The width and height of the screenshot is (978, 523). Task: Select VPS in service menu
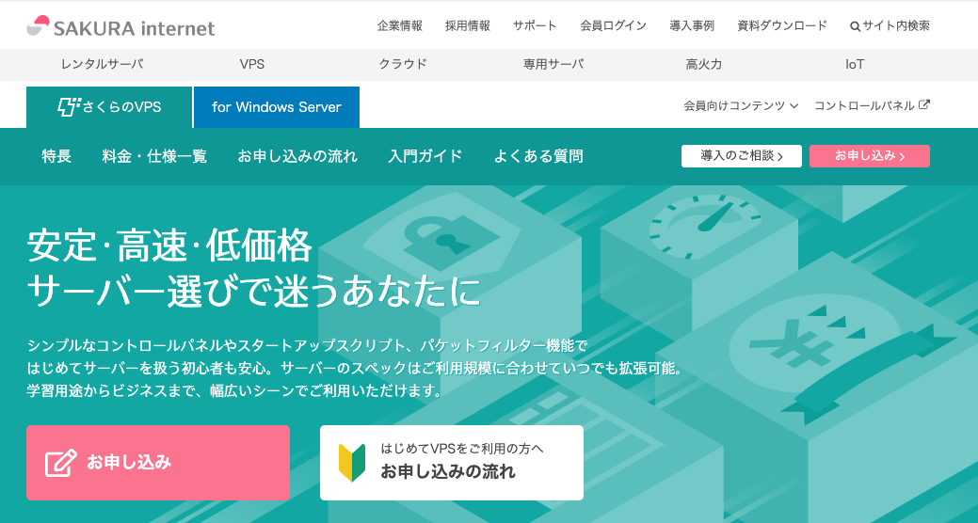[x=252, y=64]
